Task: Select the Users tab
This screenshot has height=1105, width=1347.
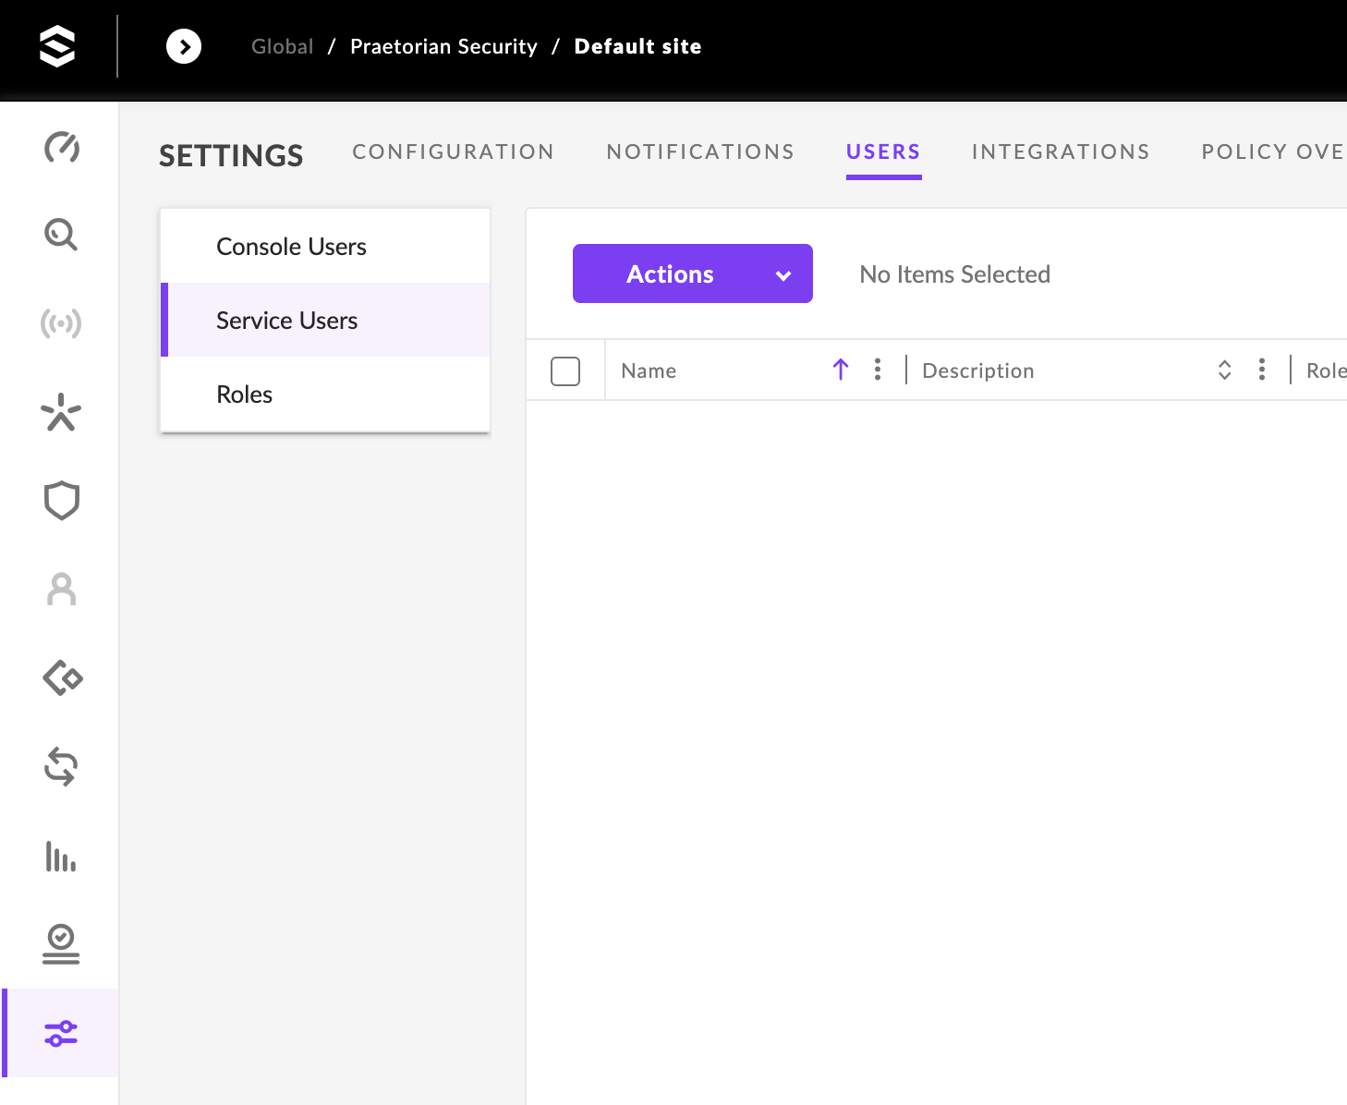Action: pos(884,152)
